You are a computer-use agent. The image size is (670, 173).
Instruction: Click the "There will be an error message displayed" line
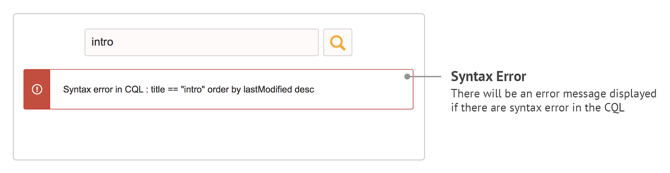553,94
